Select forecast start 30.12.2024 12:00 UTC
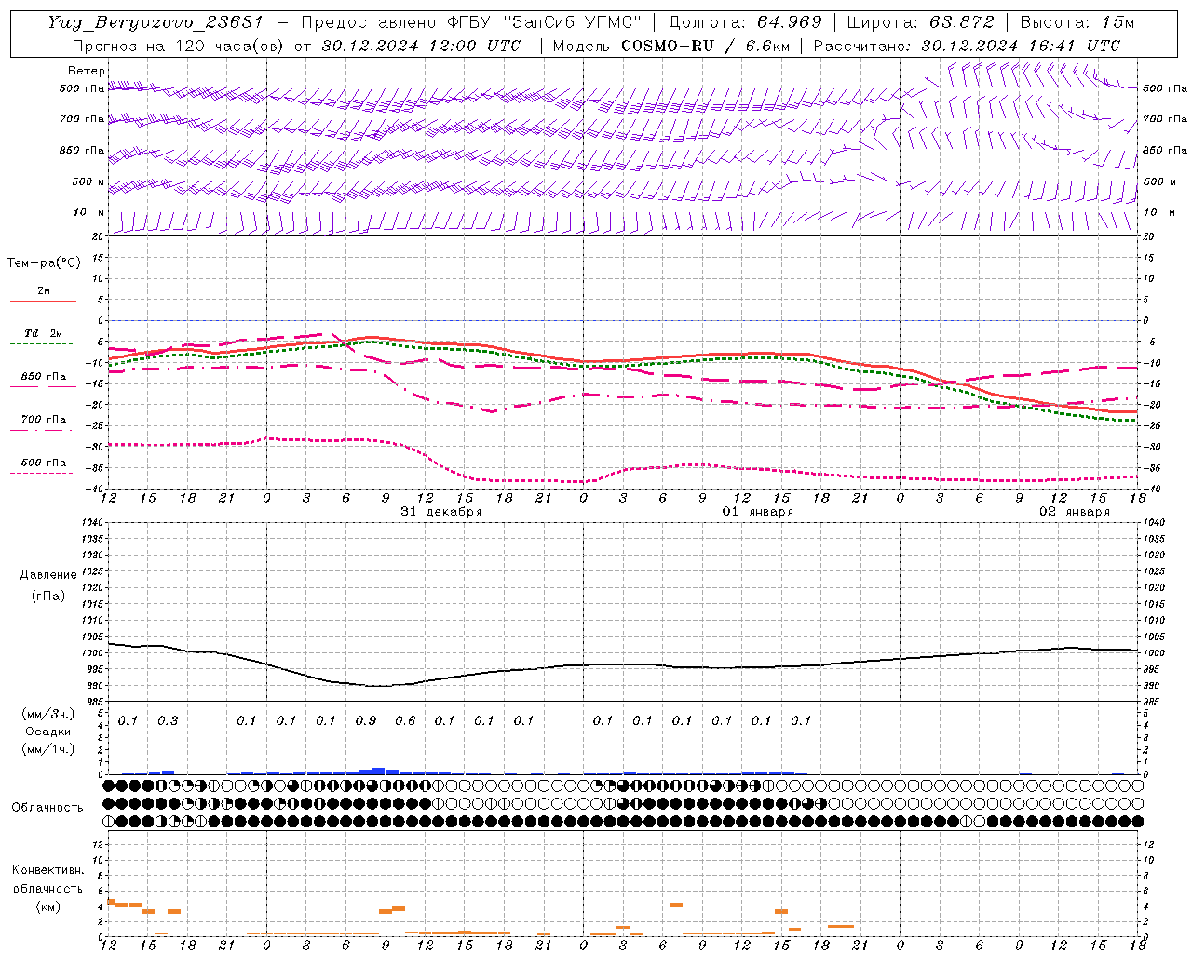 point(421,46)
